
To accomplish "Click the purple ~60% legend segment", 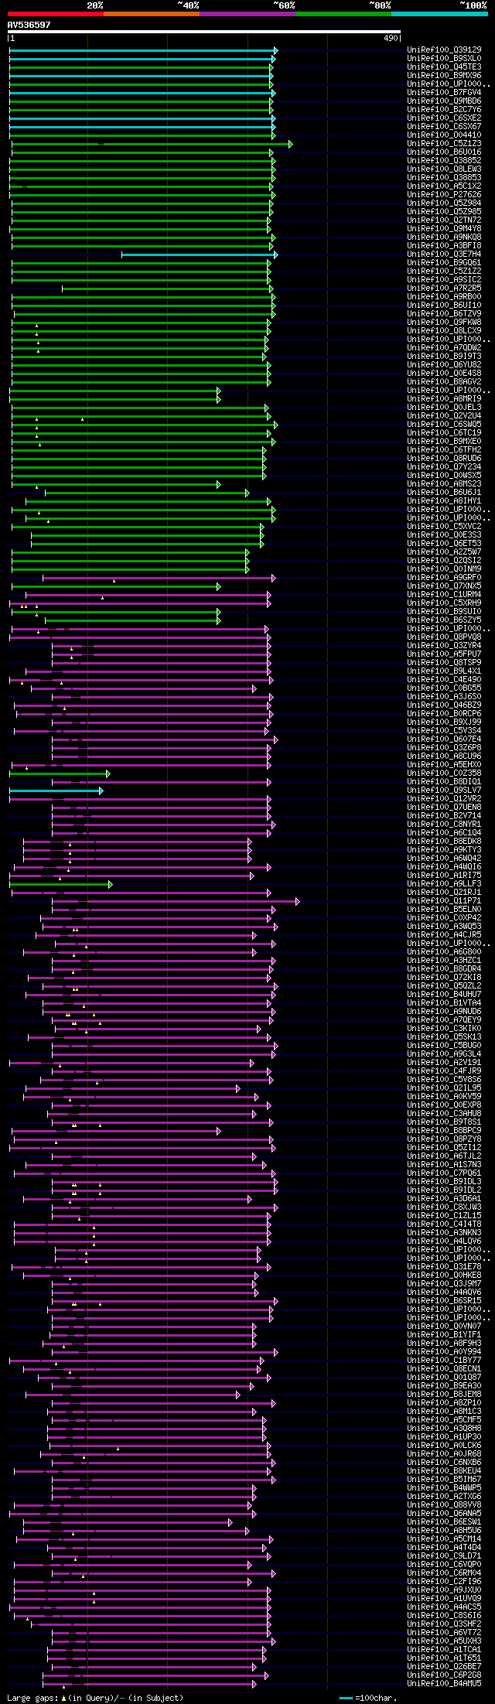I will [x=247, y=13].
